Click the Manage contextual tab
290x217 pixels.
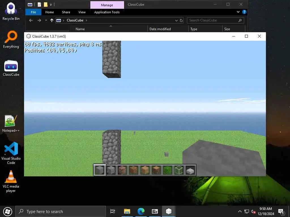(107, 5)
